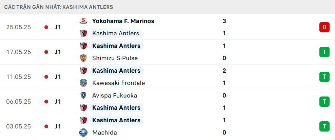Open the Avispa Fukuoka team link
Viewport: 335px width, 140px height.
115,95
